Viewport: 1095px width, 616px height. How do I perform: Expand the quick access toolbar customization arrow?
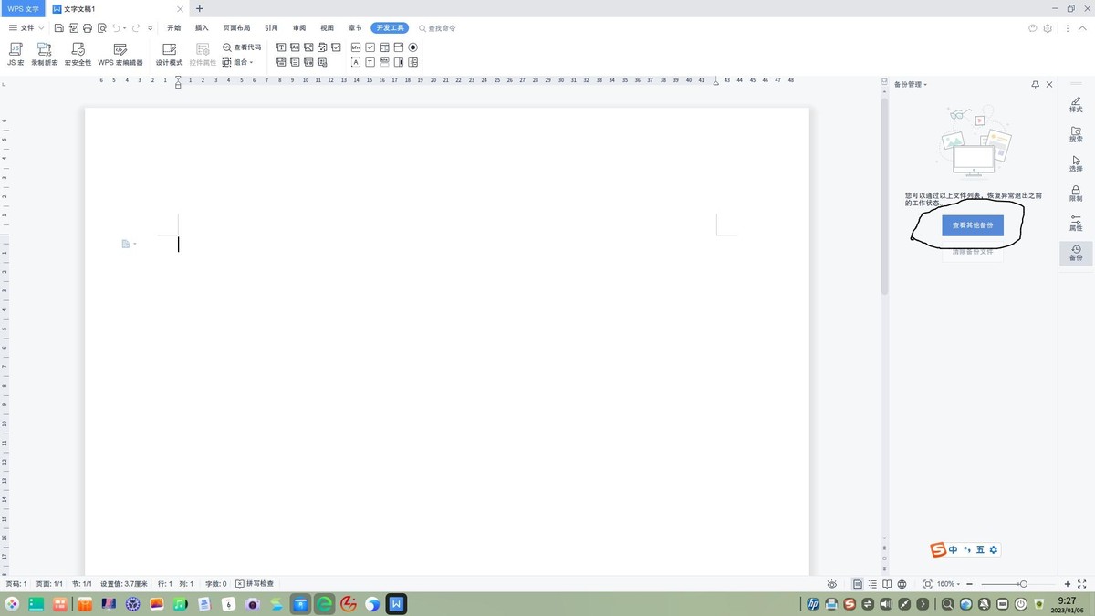151,28
